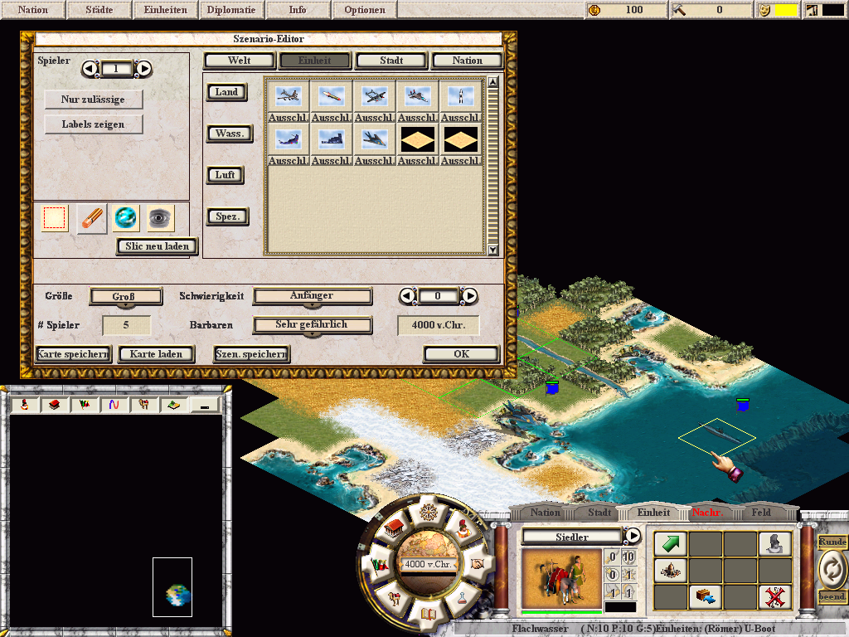849x637 pixels.
Task: Toggle Ausschl. under the first air unit
Action: [x=288, y=118]
